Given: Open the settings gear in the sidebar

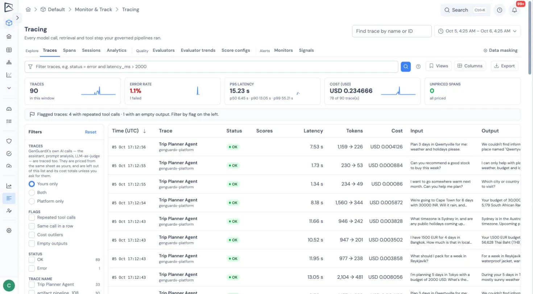Looking at the screenshot, I should pos(9,231).
